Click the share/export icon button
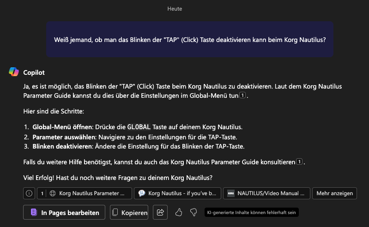Image resolution: width=369 pixels, height=227 pixels. (160, 212)
